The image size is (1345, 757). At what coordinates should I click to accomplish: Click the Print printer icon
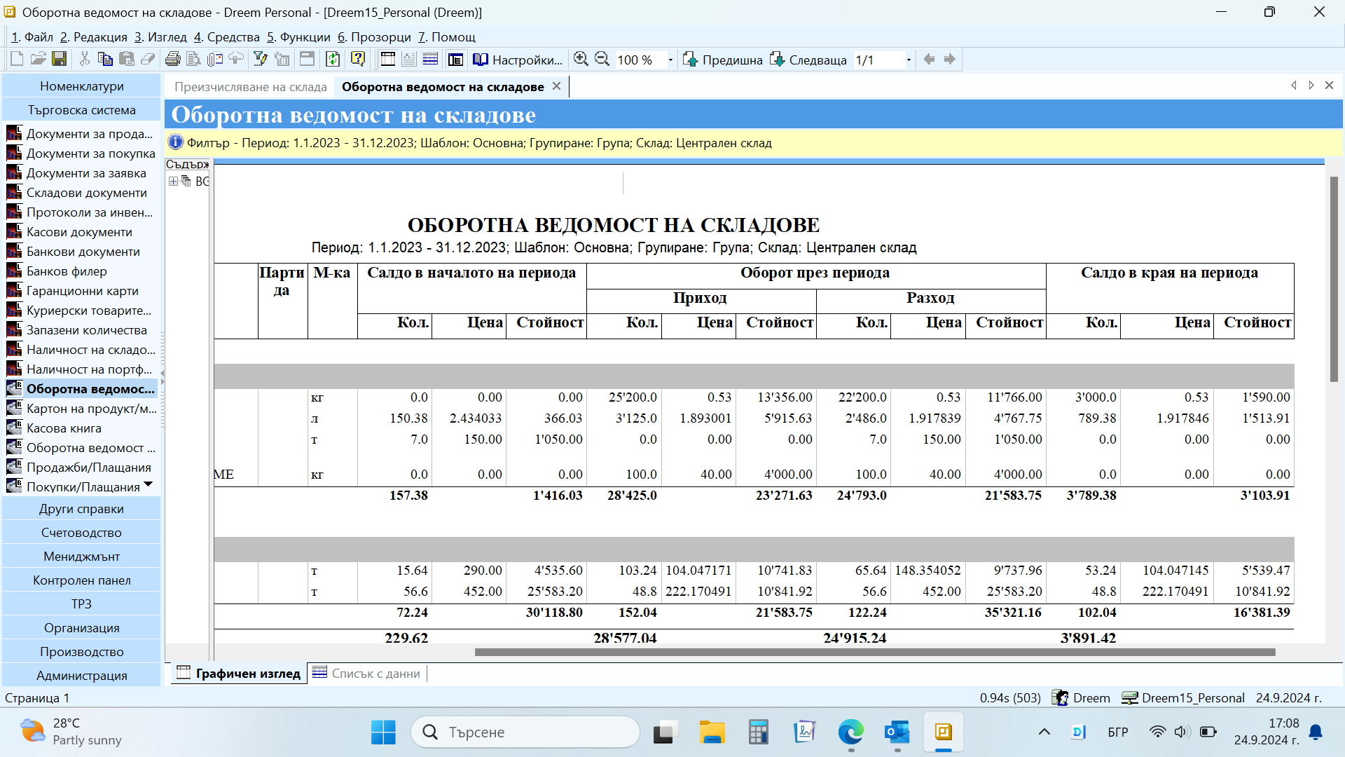click(172, 60)
